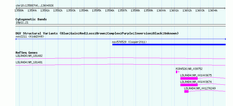
Task: Click the 13589k ruler tick label
Action: (x=19, y=10)
